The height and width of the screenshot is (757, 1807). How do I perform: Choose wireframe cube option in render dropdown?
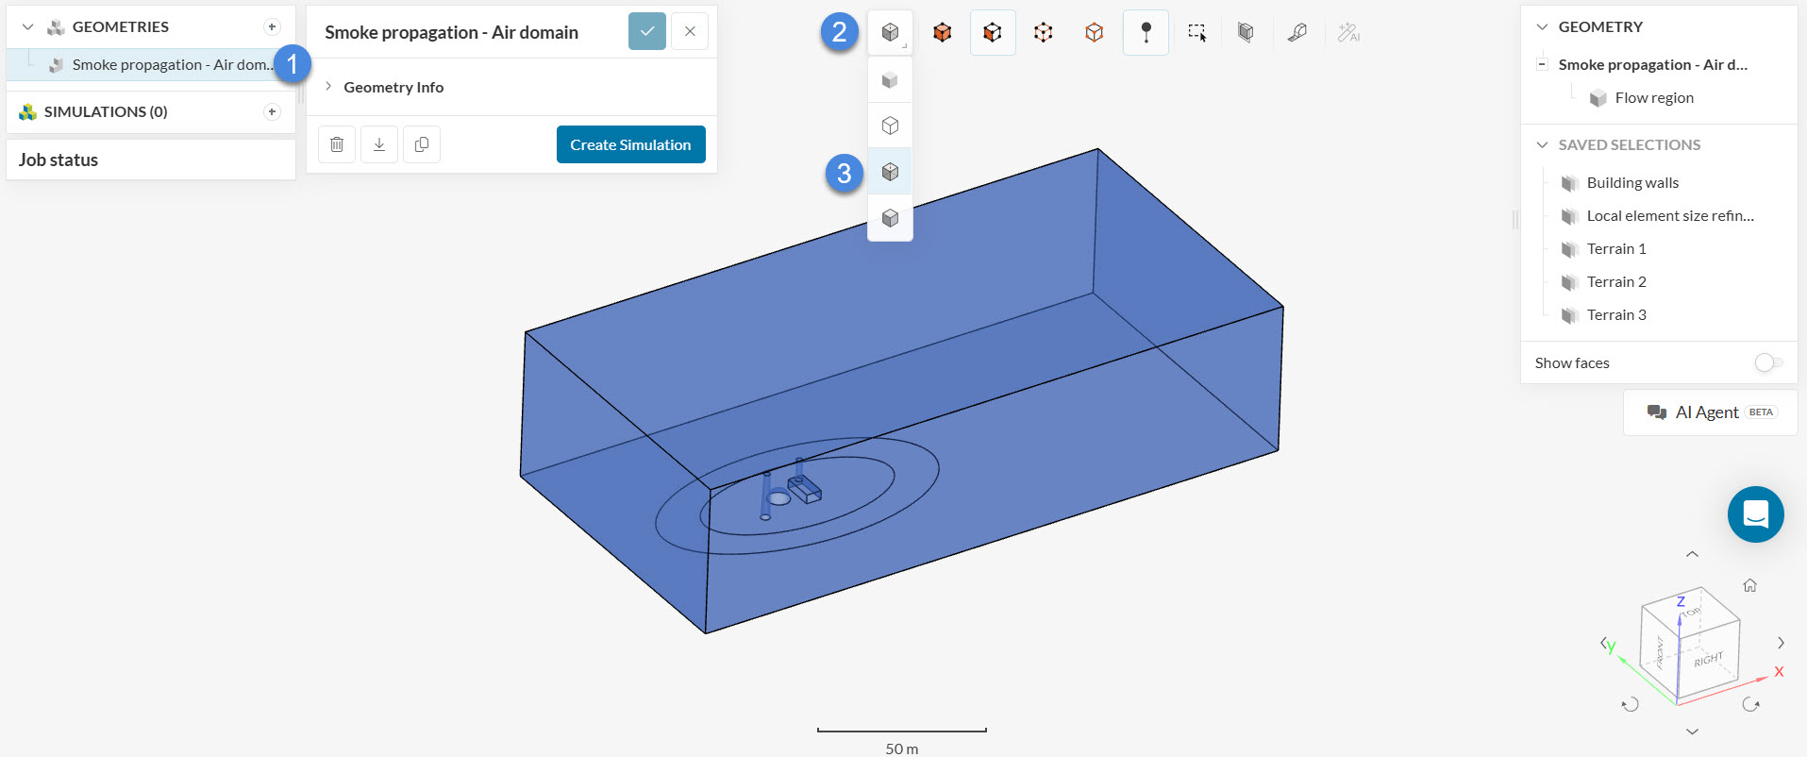(x=890, y=126)
